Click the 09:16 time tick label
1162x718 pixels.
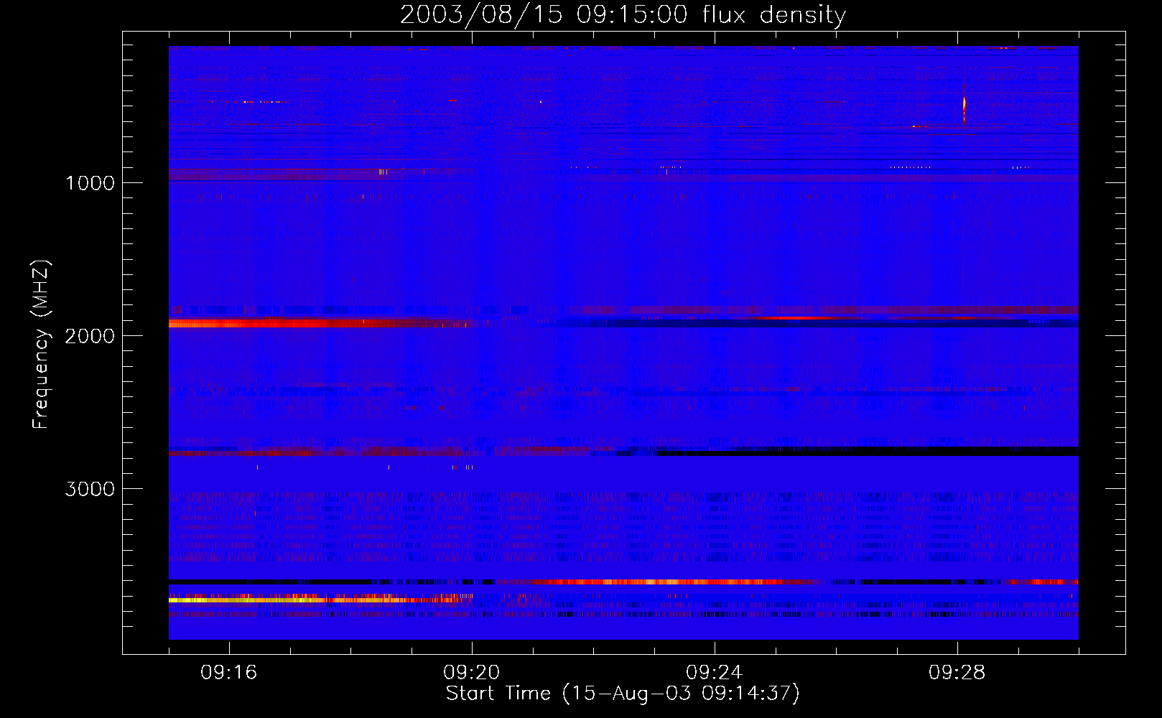229,673
